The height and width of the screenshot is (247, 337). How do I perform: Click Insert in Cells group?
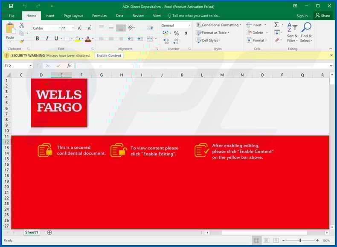[256, 25]
